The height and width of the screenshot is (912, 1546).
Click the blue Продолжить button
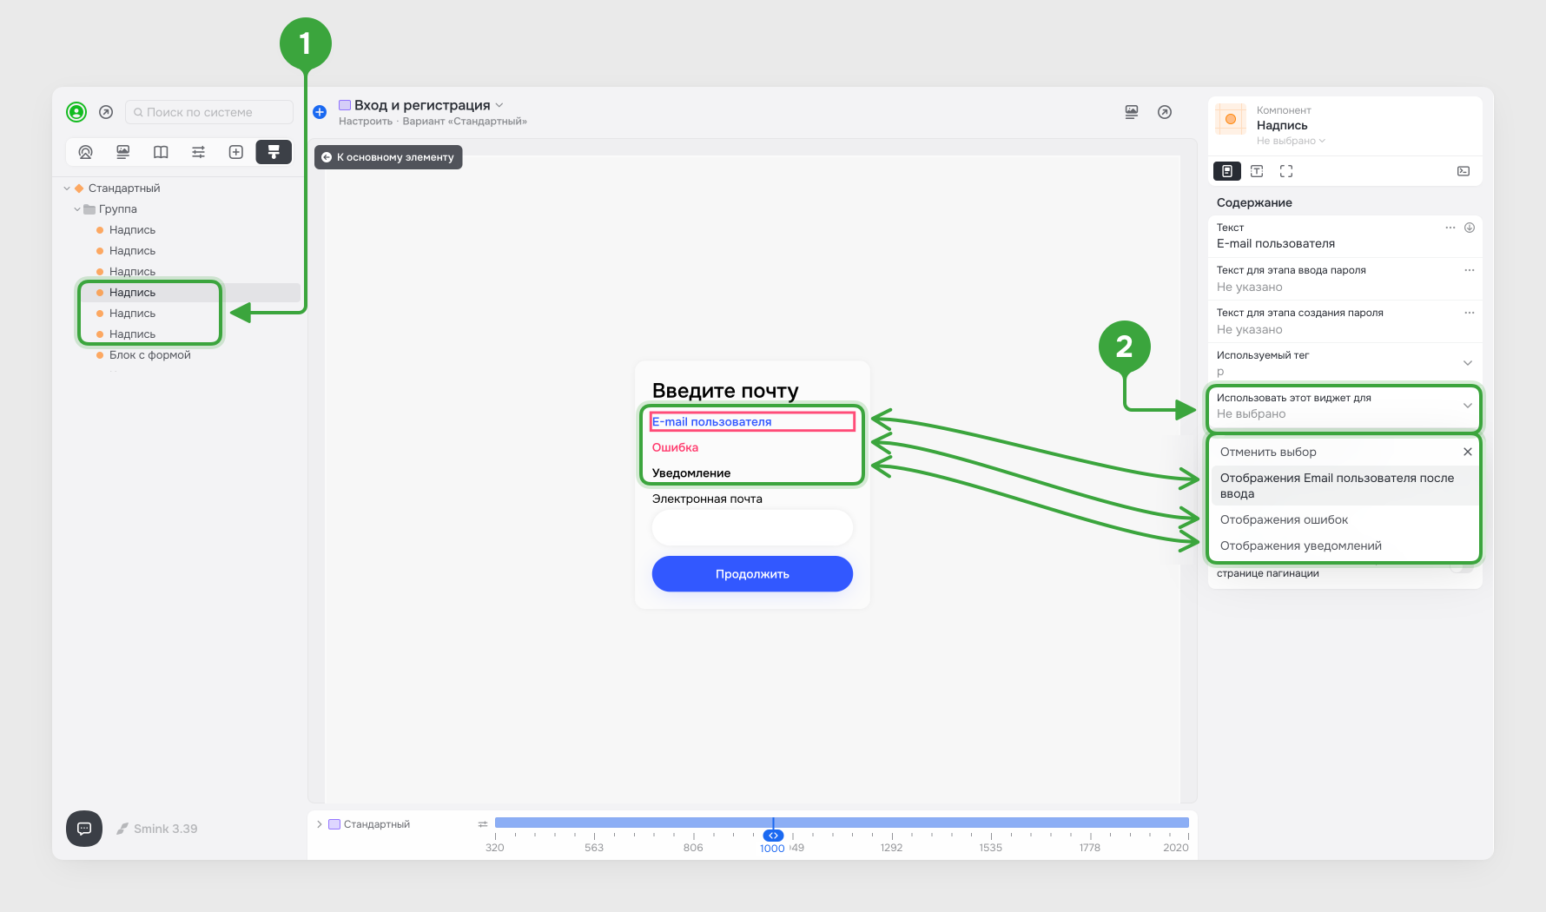752,574
